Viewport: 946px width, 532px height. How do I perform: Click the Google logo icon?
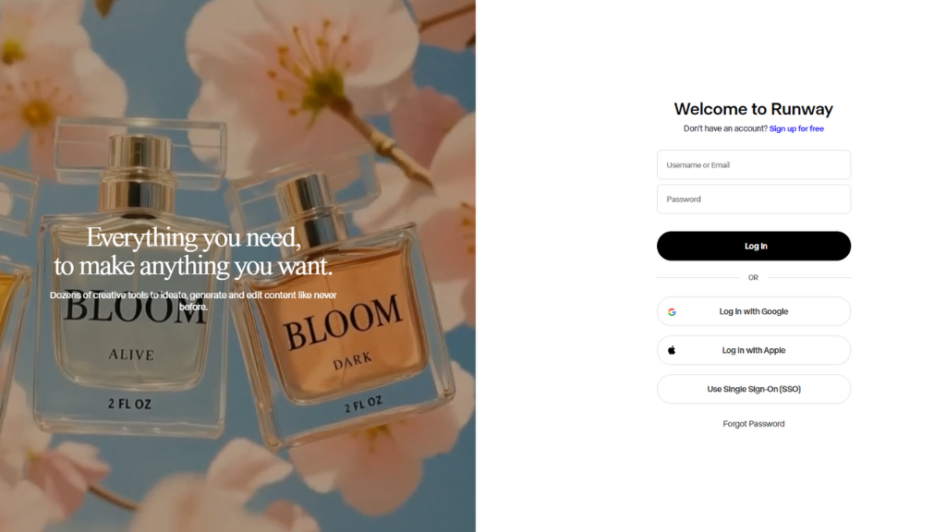pos(672,312)
